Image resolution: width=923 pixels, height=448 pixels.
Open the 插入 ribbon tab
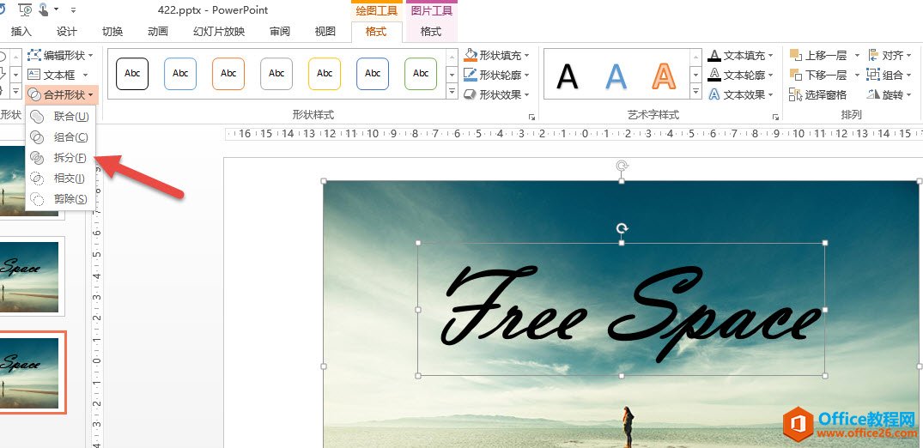(21, 32)
